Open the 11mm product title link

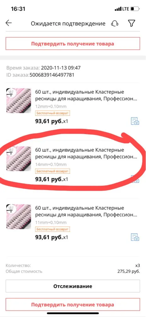pos(86,212)
